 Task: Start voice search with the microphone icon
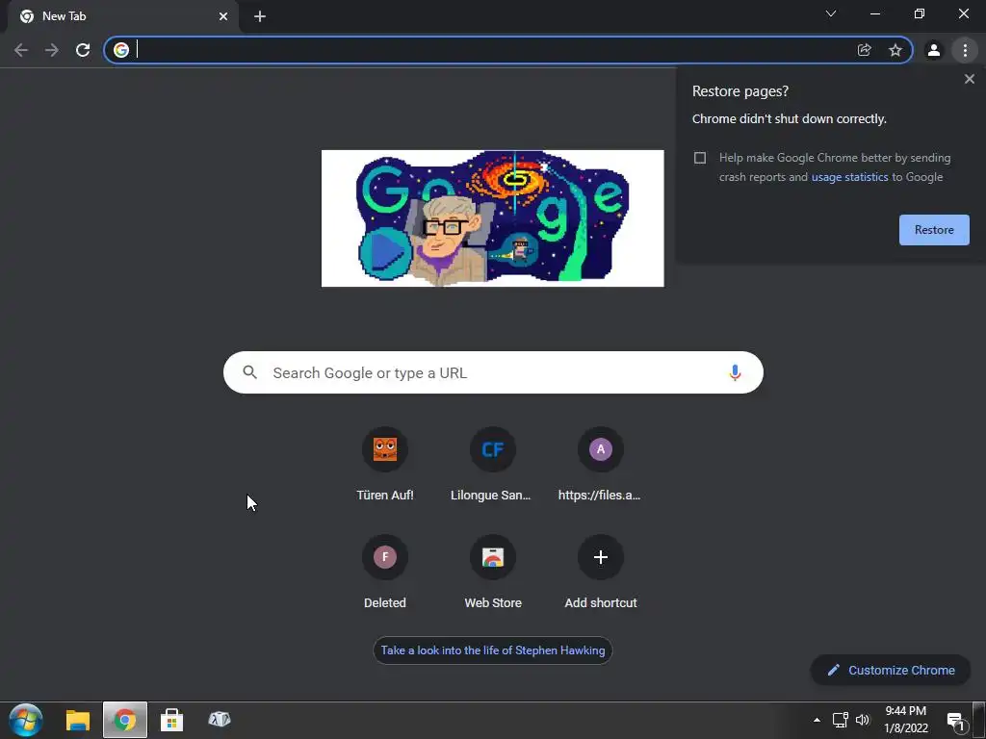[x=735, y=372]
